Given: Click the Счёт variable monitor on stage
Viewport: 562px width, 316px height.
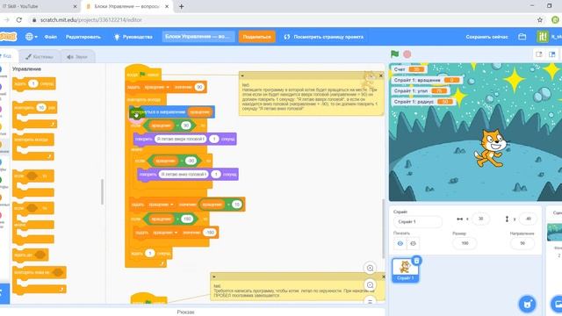Looking at the screenshot, I should (408, 69).
